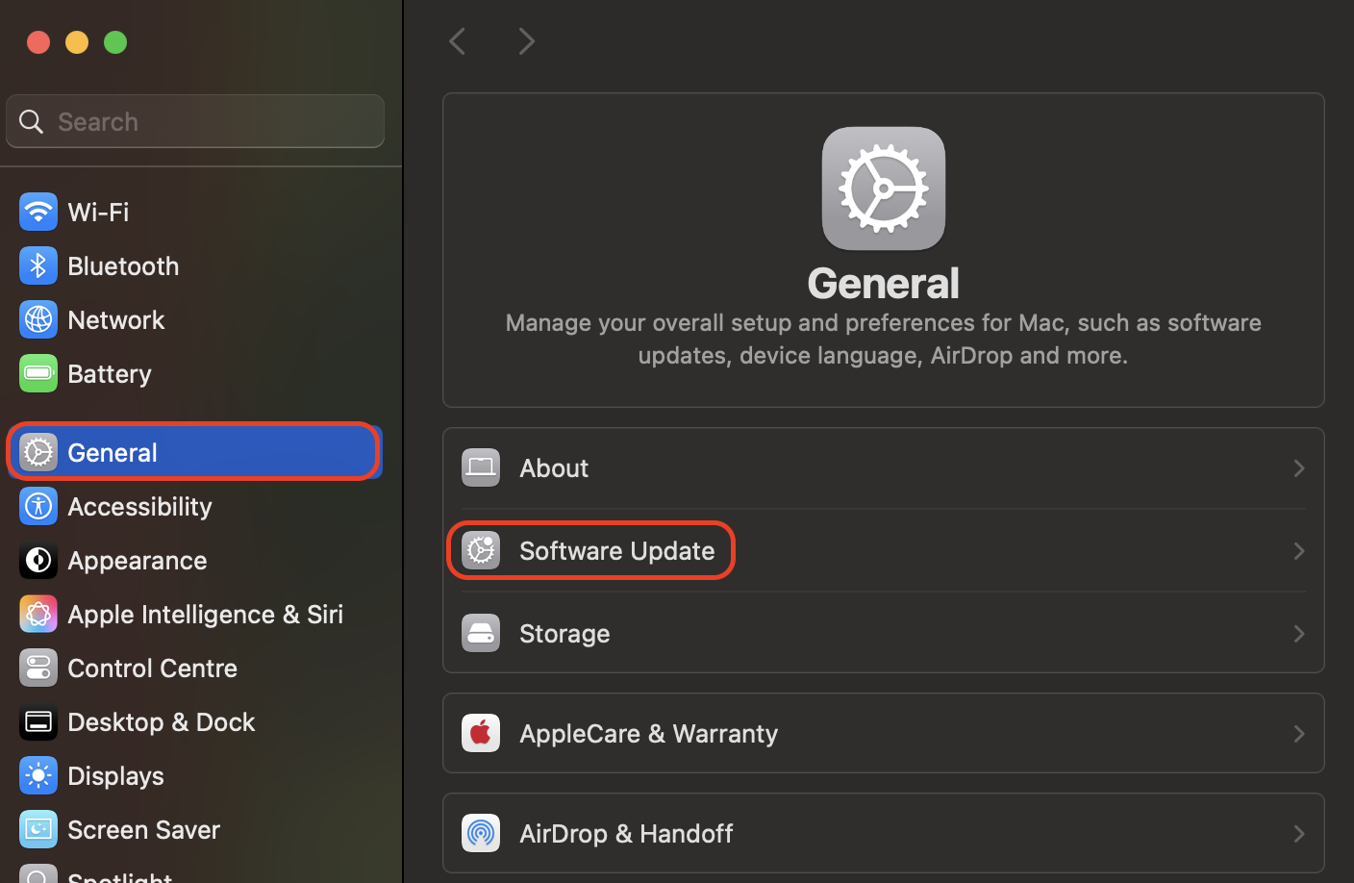The height and width of the screenshot is (883, 1354).
Task: Navigate back using the back arrow
Action: (457, 40)
